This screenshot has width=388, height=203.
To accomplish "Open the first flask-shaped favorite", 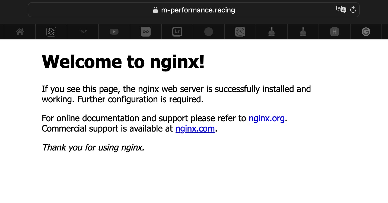I will coord(272,32).
